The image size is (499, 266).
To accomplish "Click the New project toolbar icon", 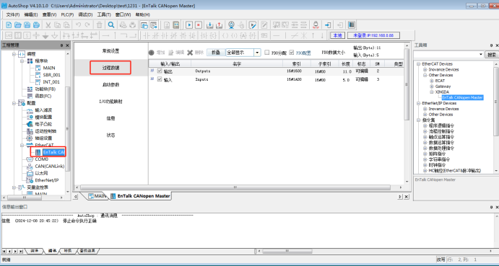I will [x=9, y=25].
